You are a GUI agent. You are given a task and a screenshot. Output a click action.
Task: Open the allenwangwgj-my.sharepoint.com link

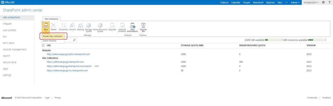(x=67, y=70)
